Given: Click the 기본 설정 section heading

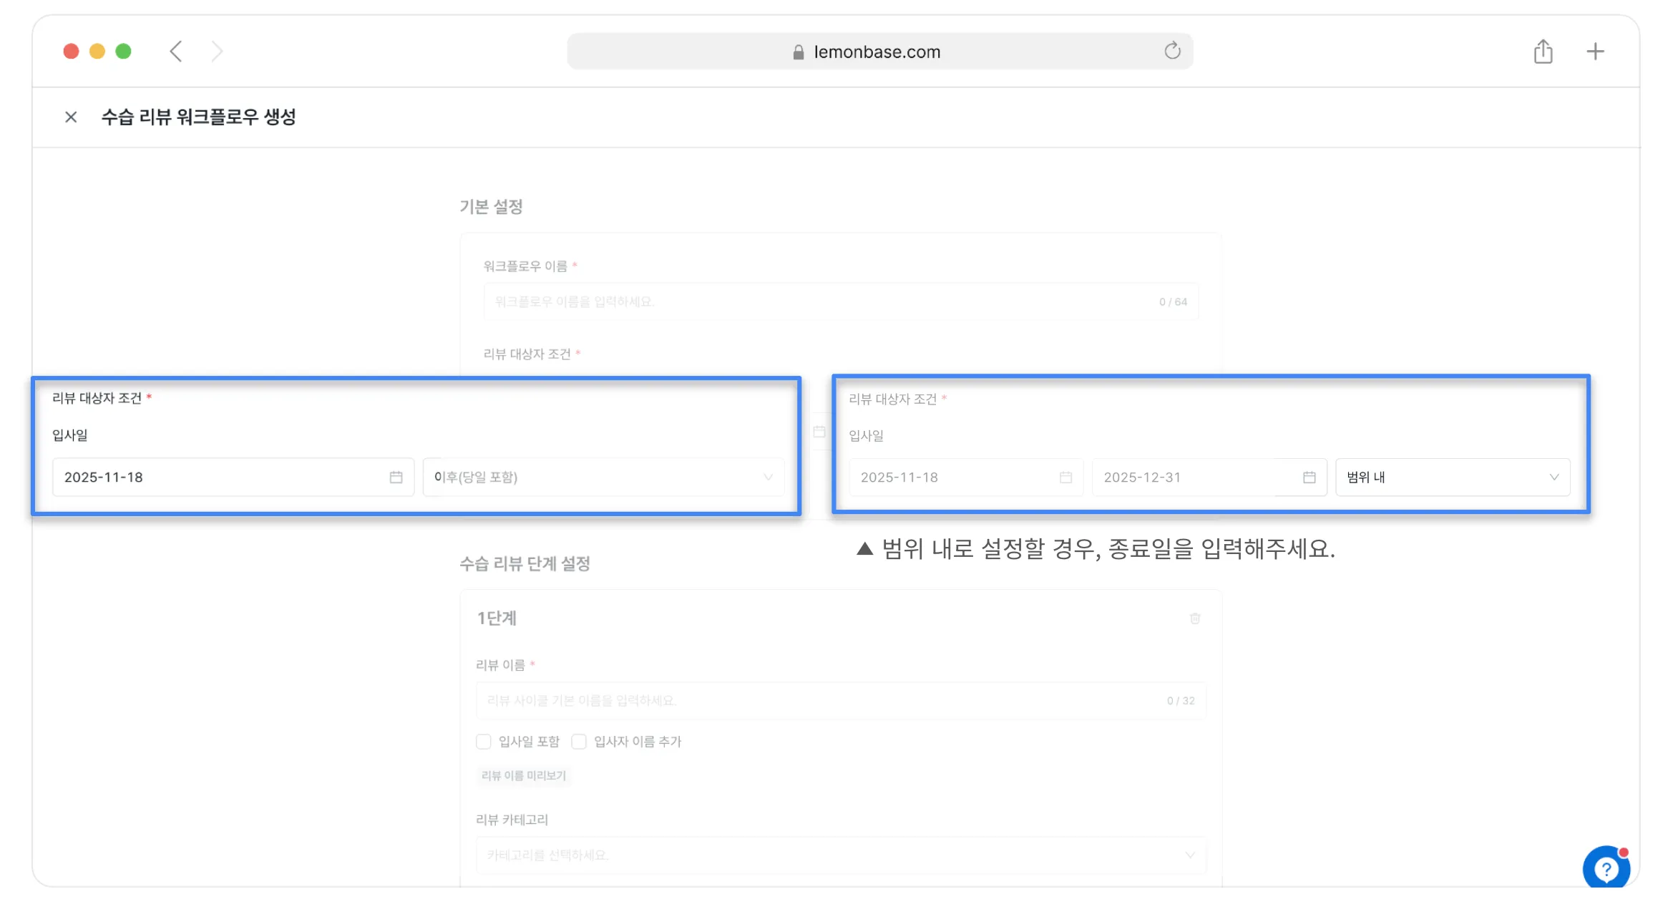Looking at the screenshot, I should pos(491,207).
